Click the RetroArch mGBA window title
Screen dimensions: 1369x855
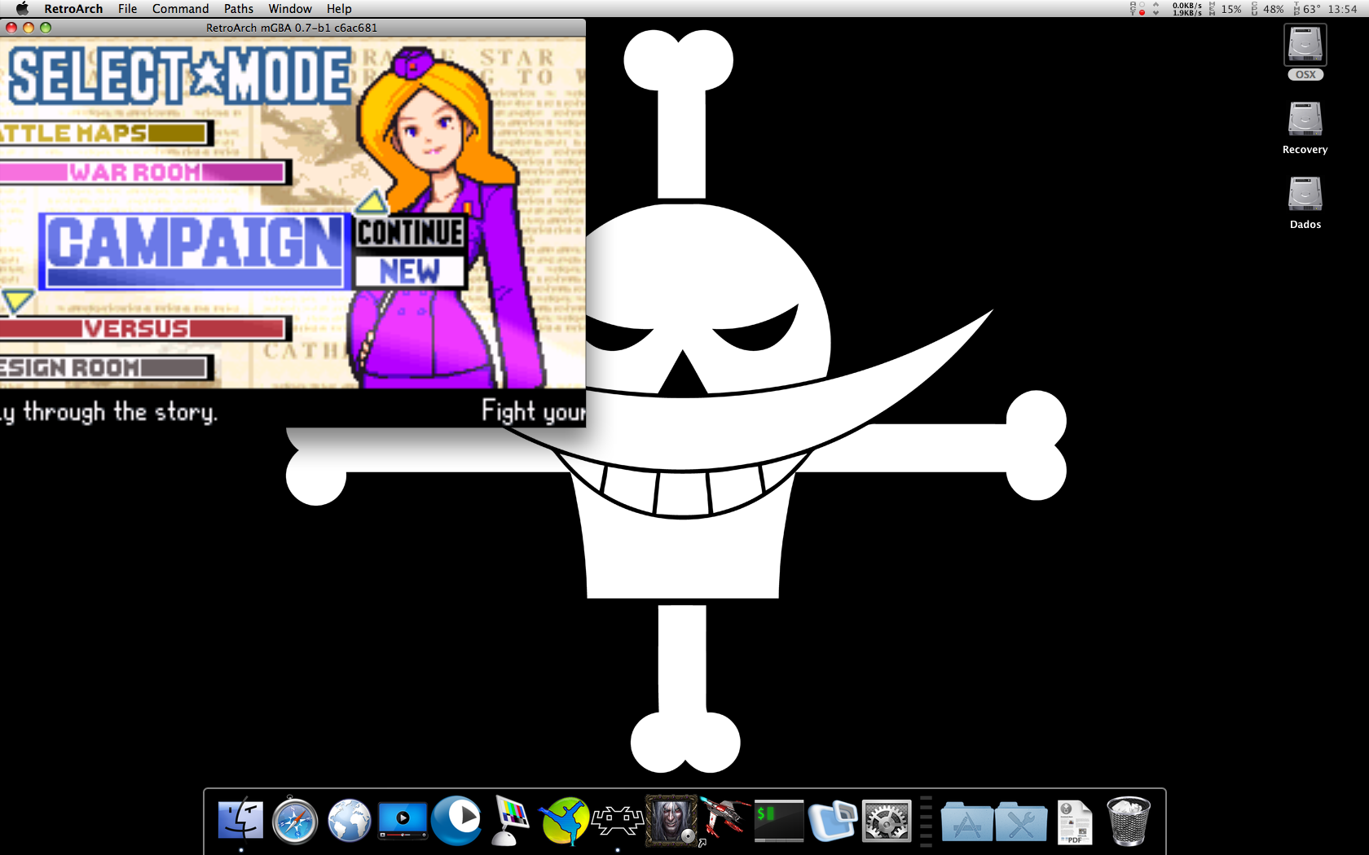292,28
